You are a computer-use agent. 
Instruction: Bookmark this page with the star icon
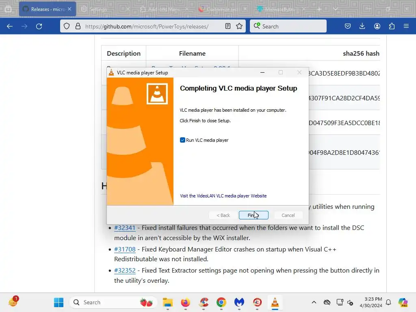pos(239,26)
